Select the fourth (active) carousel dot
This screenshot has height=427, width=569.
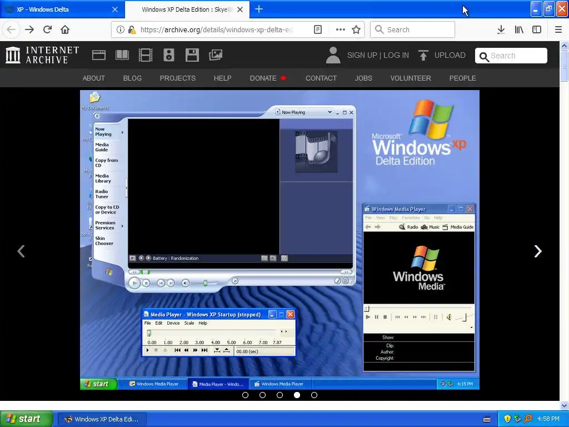click(x=297, y=395)
